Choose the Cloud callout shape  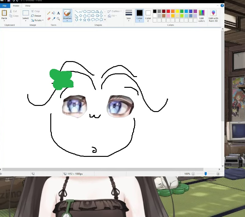point(101,20)
